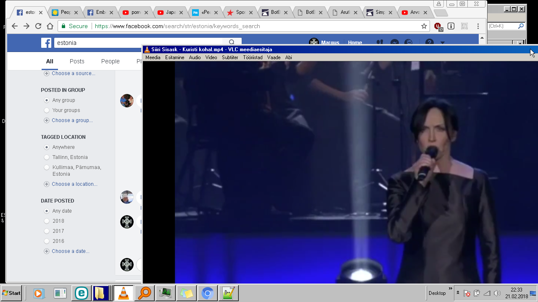Bookmark this page with the star icon

coord(424,26)
